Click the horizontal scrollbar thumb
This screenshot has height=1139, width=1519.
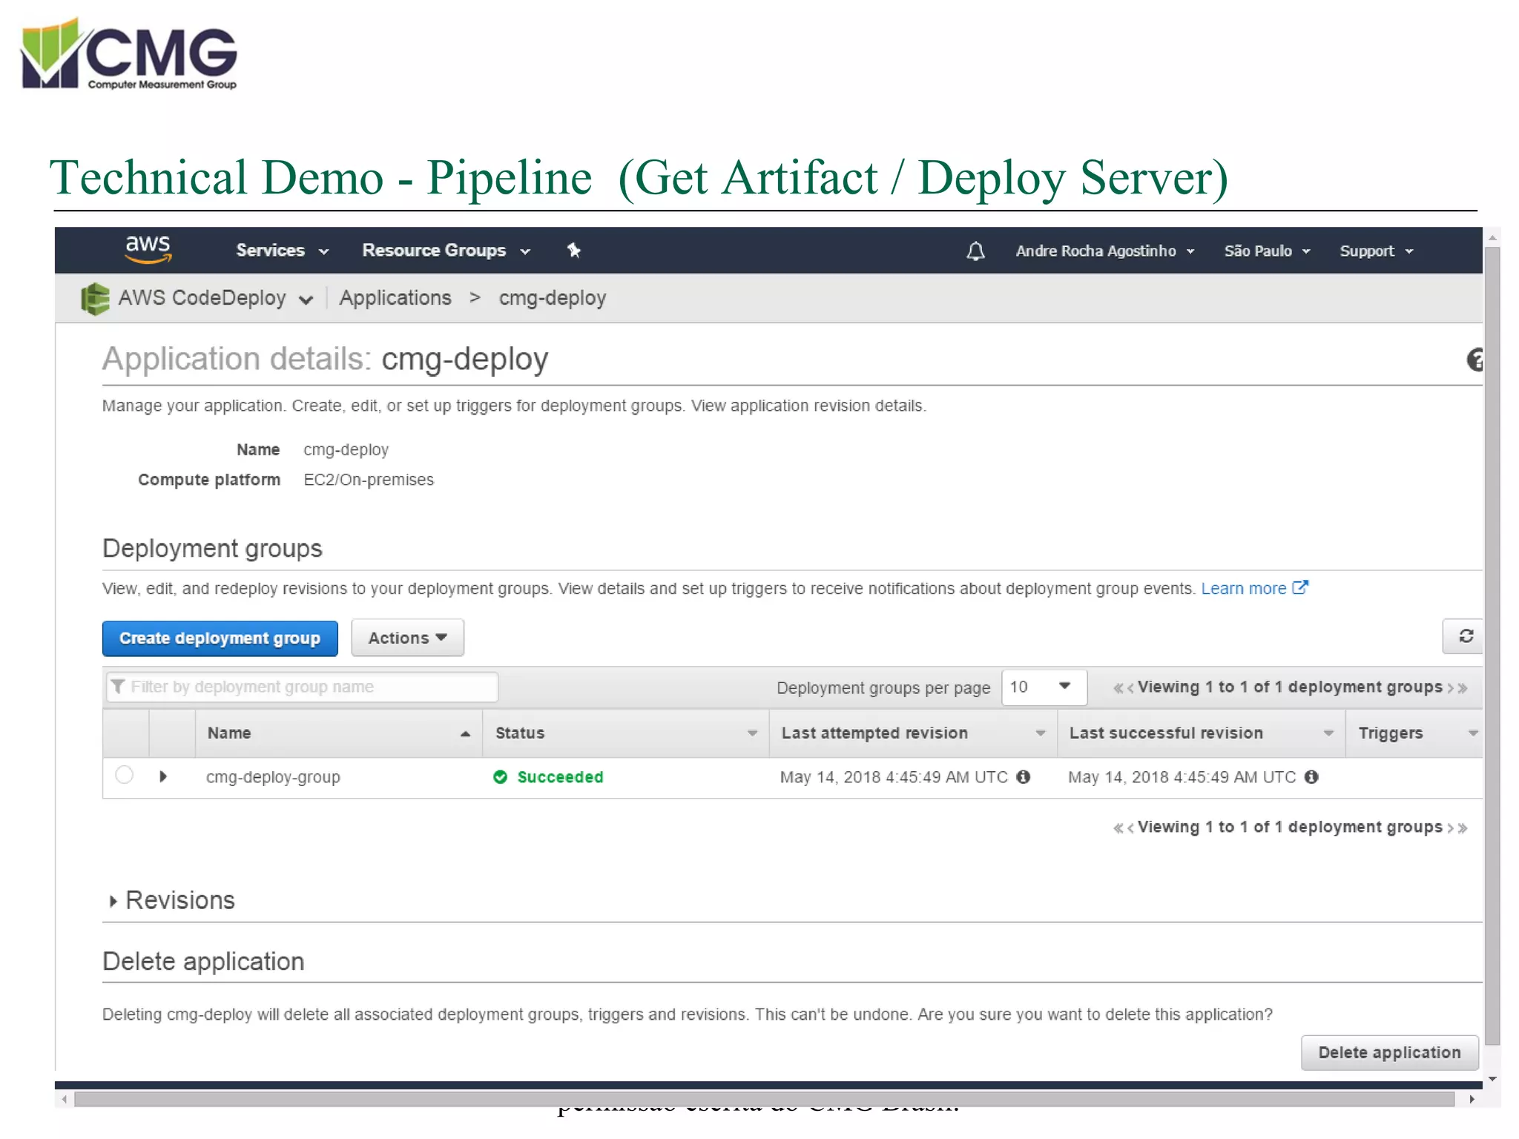[x=764, y=1099]
